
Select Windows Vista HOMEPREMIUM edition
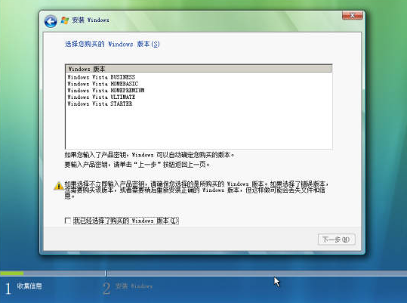pos(106,91)
